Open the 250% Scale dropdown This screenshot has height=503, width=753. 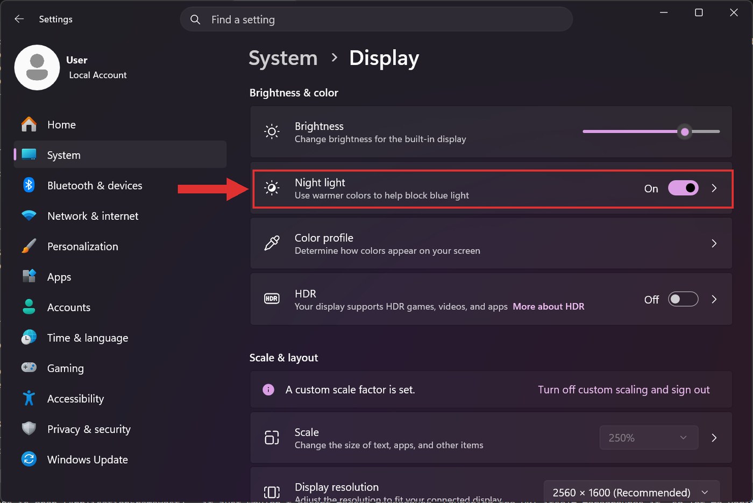tap(649, 437)
